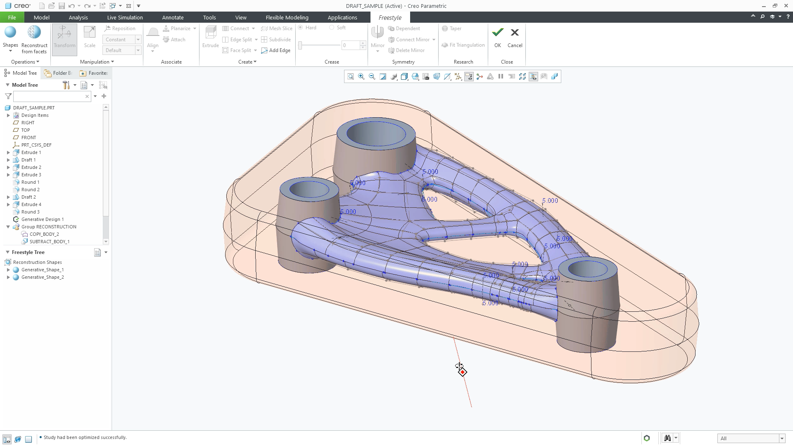This screenshot has height=446, width=793.
Task: Open the Operations group dropdown
Action: click(25, 62)
